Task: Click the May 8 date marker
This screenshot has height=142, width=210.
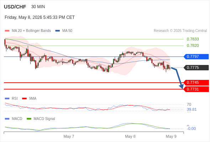Action: pyautogui.click(x=130, y=136)
